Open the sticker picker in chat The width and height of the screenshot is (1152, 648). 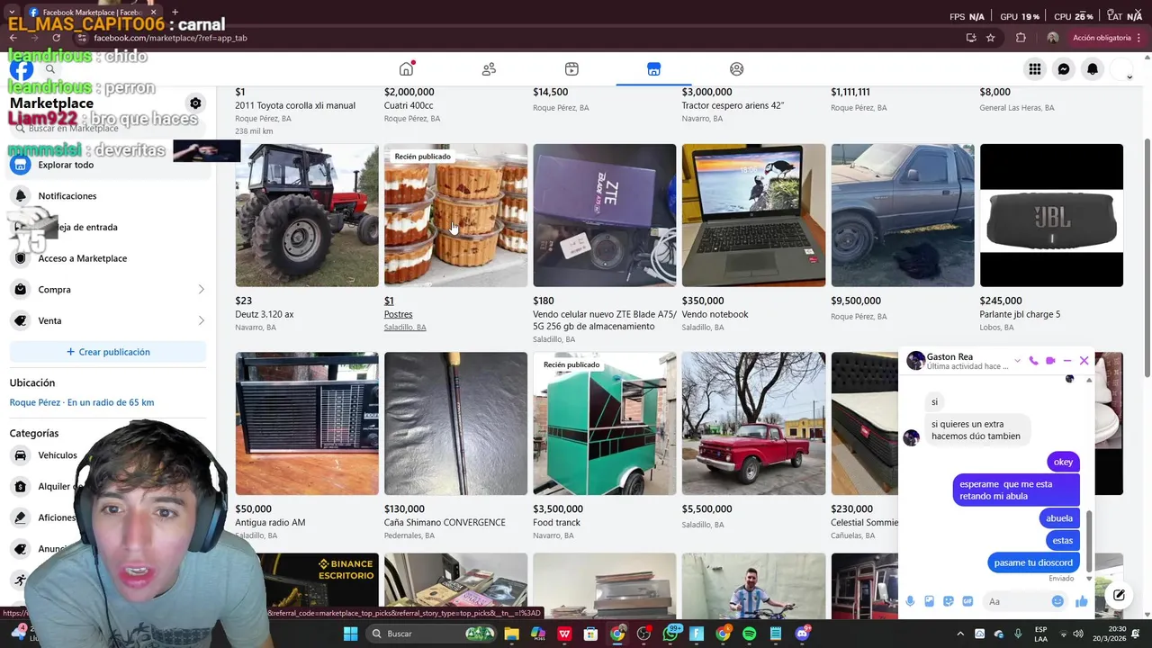pyautogui.click(x=949, y=601)
